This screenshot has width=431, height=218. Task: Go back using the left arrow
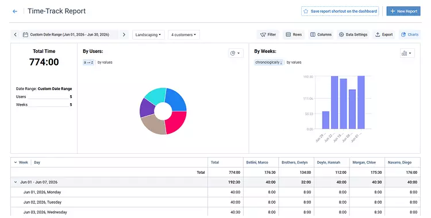coord(15,11)
